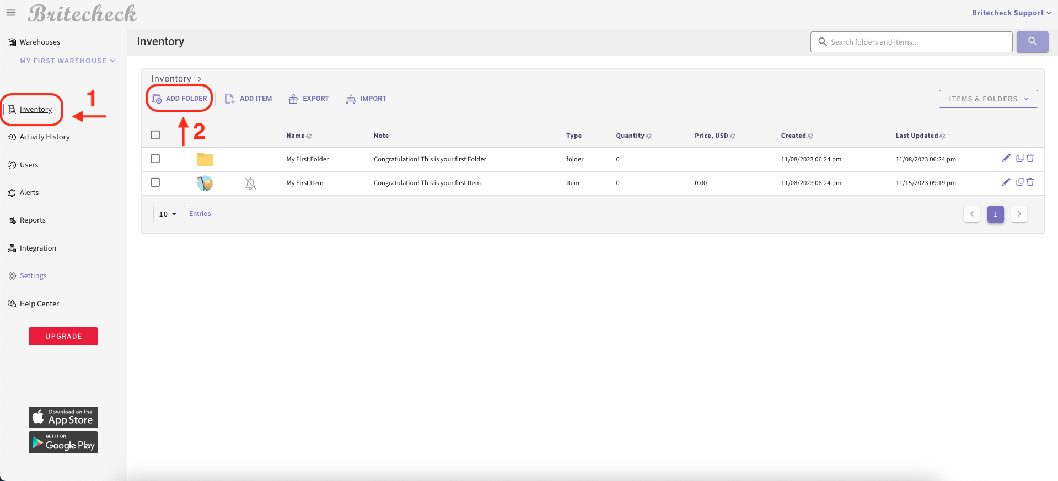Click 'Congratulation! This is your first Folder' note

(430, 159)
